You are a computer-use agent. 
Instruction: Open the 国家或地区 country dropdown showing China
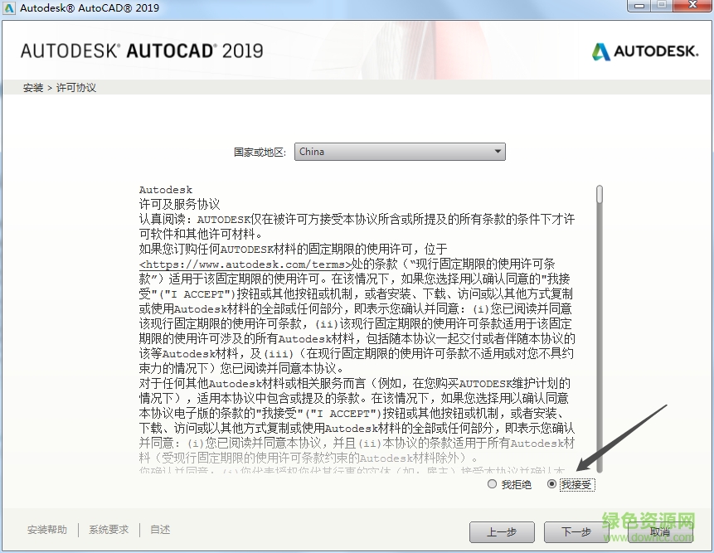coord(398,152)
